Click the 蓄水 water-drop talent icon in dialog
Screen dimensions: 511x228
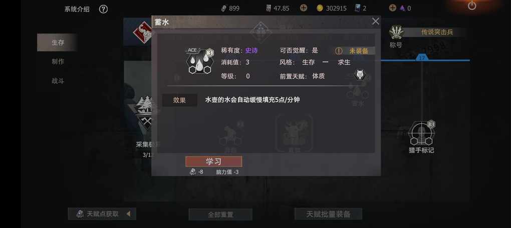200,61
